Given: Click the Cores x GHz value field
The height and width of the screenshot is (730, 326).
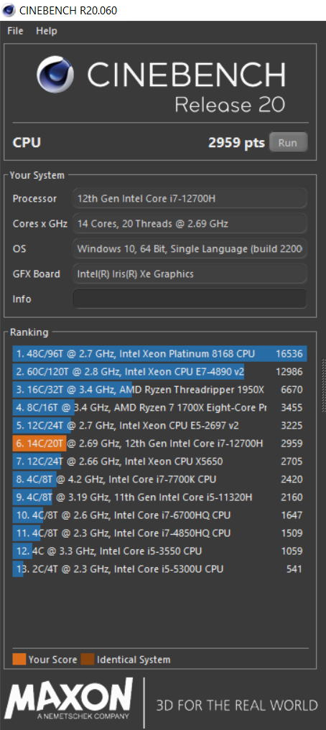Looking at the screenshot, I should [190, 223].
